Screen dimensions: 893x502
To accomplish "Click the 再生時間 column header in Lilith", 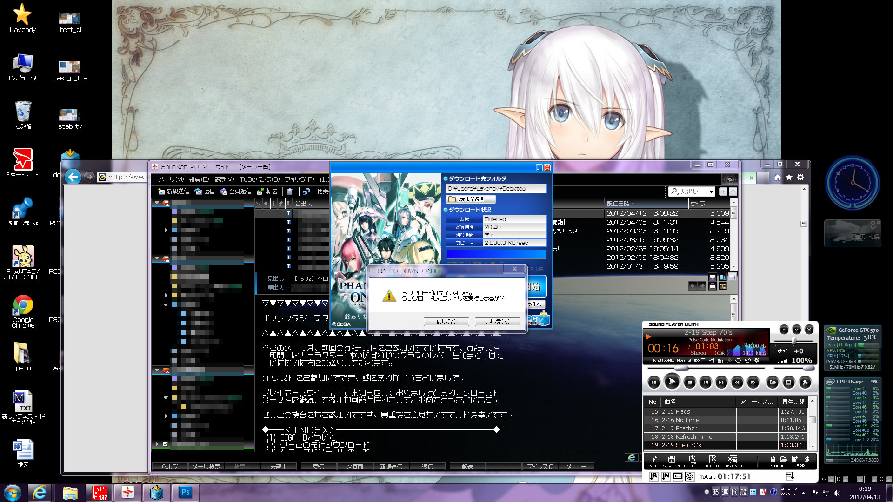I will pyautogui.click(x=793, y=402).
